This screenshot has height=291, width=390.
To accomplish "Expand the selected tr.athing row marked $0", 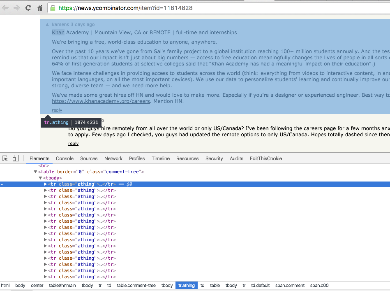I will (x=45, y=184).
